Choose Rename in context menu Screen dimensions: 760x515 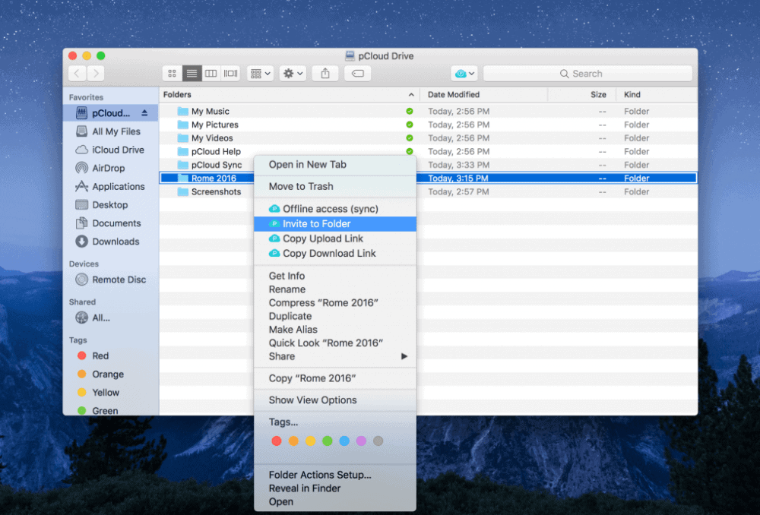coord(335,289)
